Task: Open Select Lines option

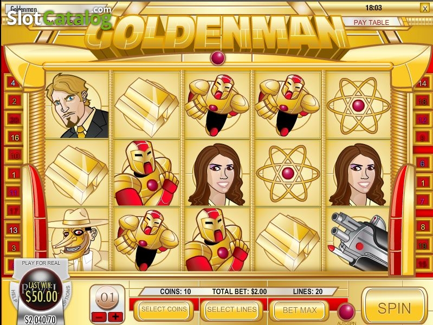Action: (x=232, y=310)
